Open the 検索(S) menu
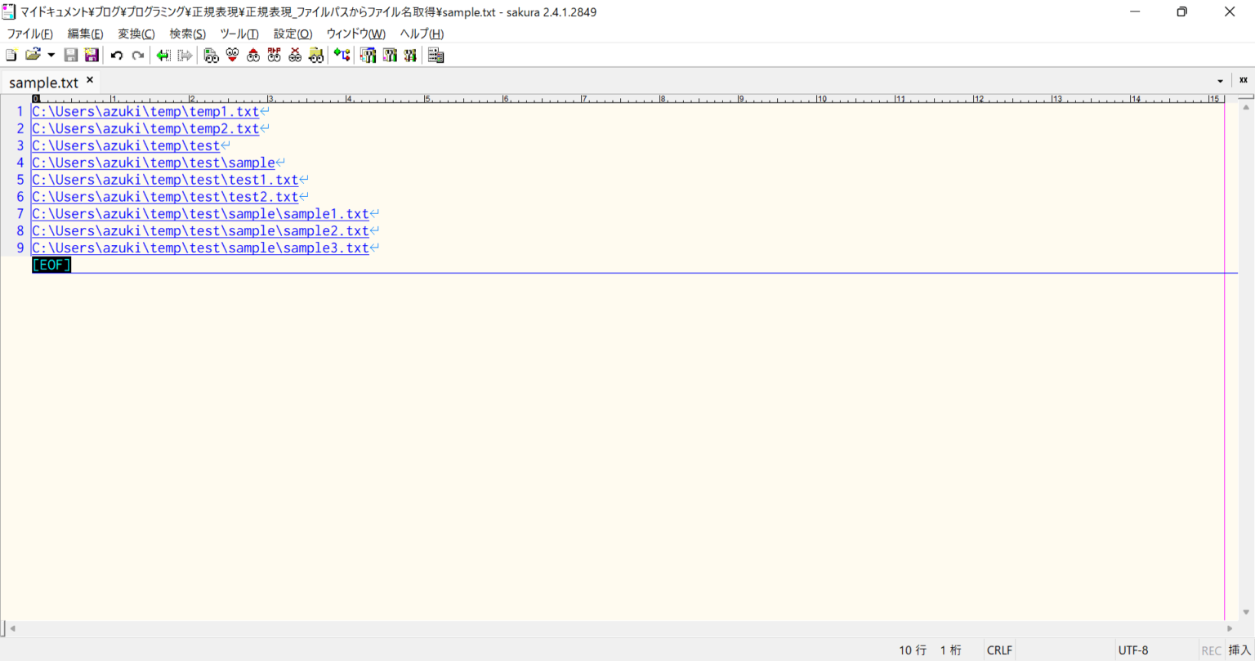The image size is (1255, 661). pyautogui.click(x=187, y=33)
